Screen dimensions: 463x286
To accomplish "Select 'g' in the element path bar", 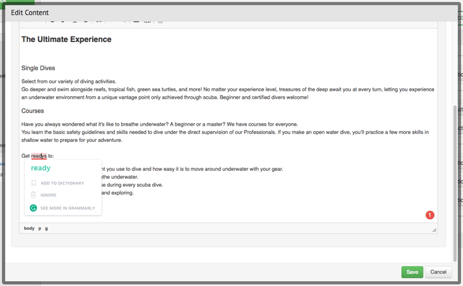I will pyautogui.click(x=46, y=228).
